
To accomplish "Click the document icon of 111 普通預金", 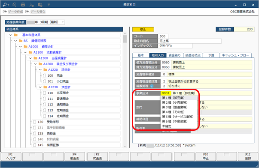I will click(x=44, y=99).
